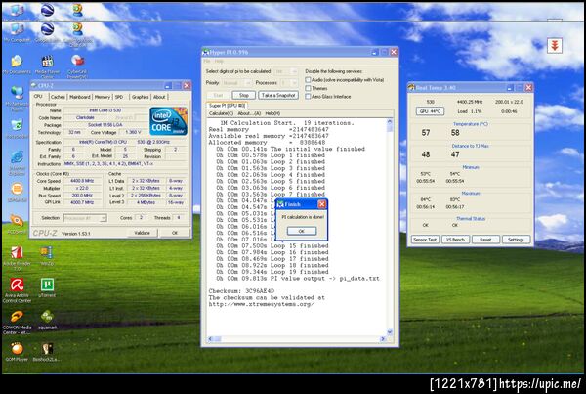Open the SPD tab in CPU-Z

[119, 97]
